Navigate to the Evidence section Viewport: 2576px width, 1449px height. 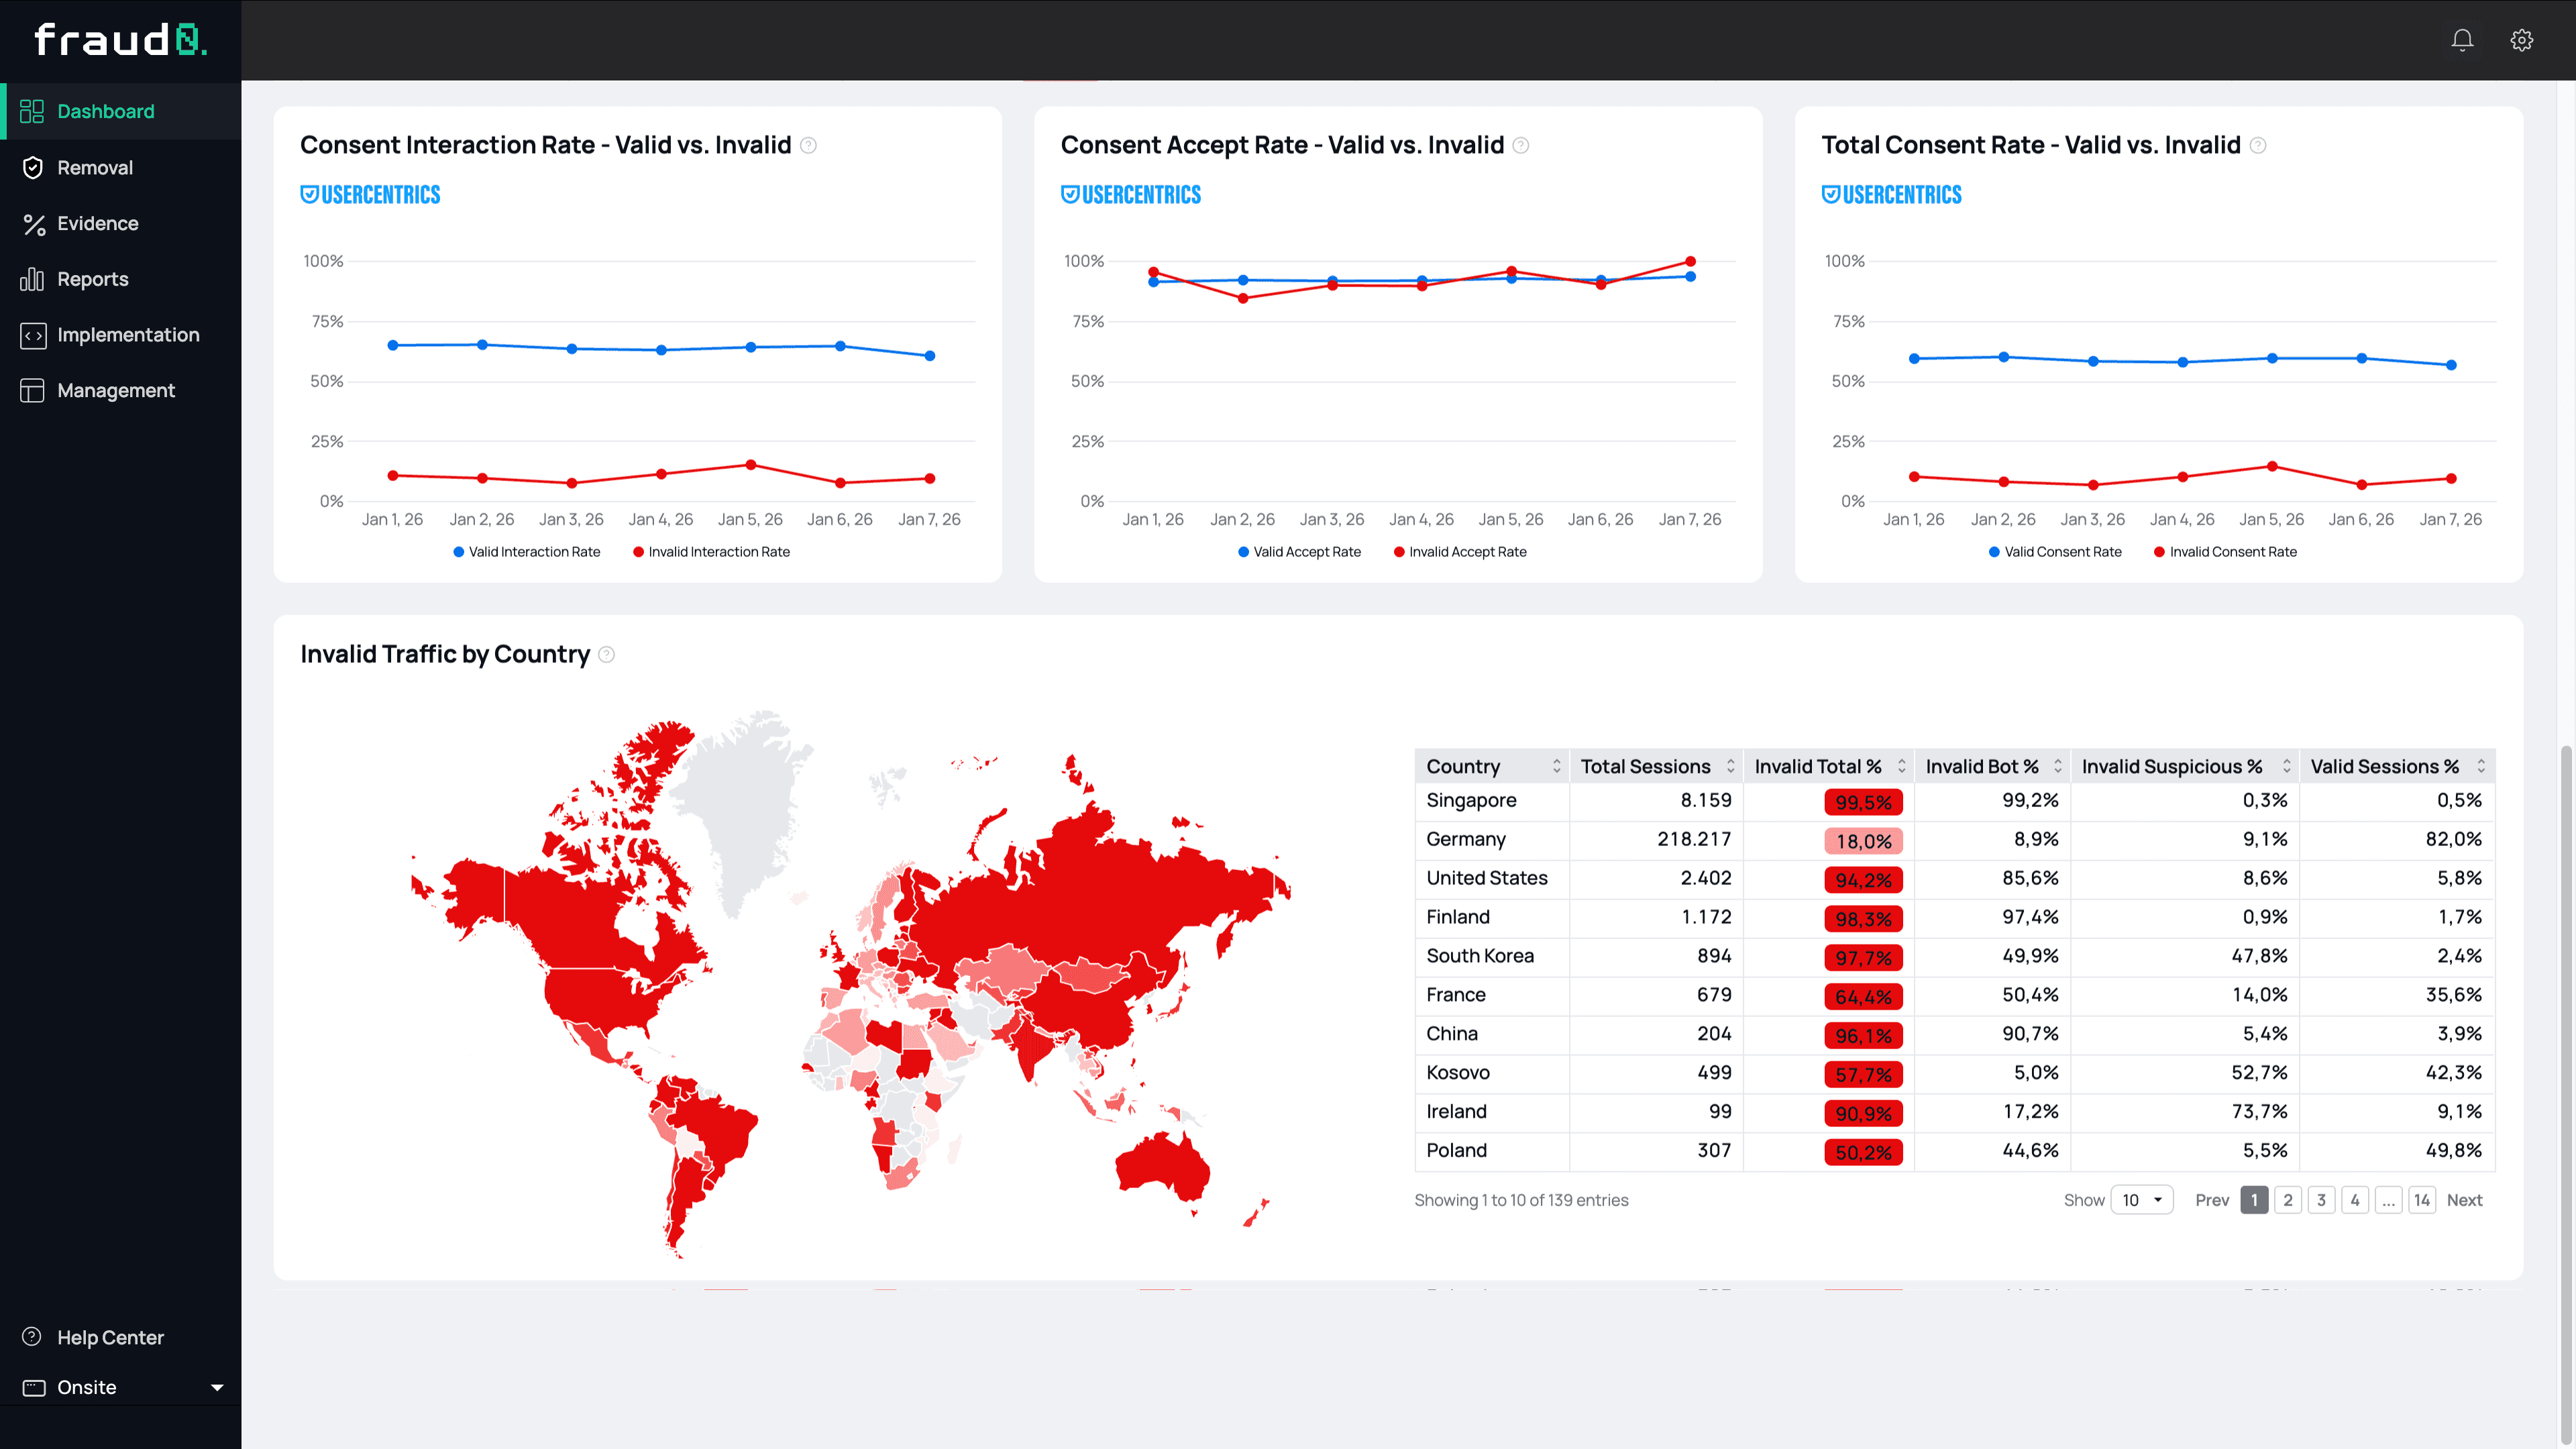(x=97, y=223)
